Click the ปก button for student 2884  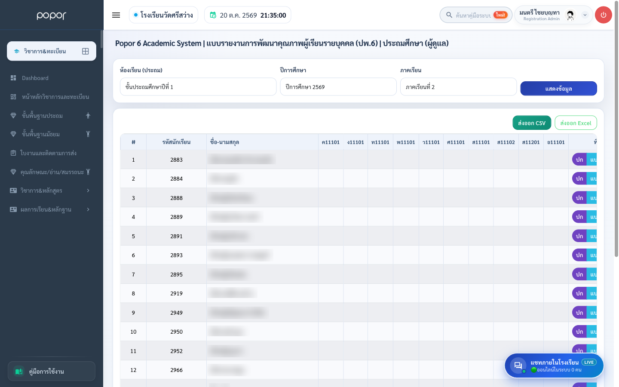click(x=579, y=178)
